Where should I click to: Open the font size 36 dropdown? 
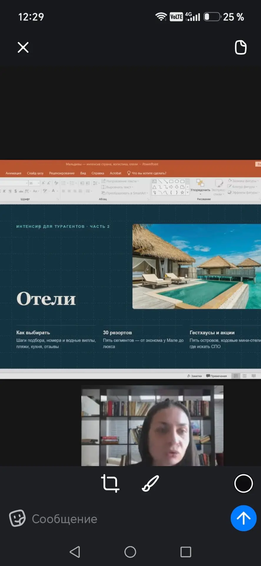(39, 183)
